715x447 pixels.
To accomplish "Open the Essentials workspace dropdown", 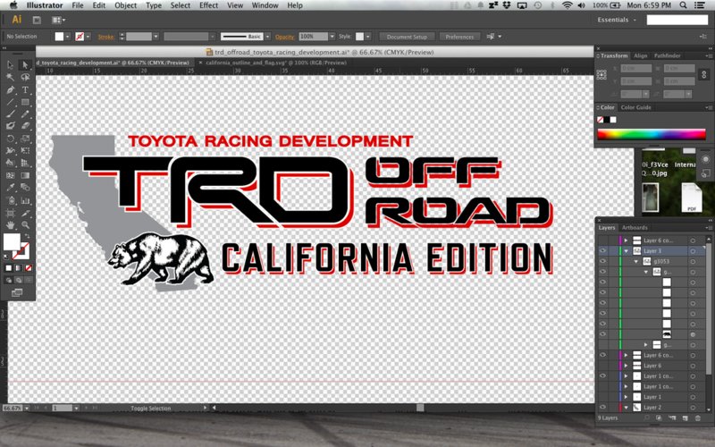I will coord(617,20).
